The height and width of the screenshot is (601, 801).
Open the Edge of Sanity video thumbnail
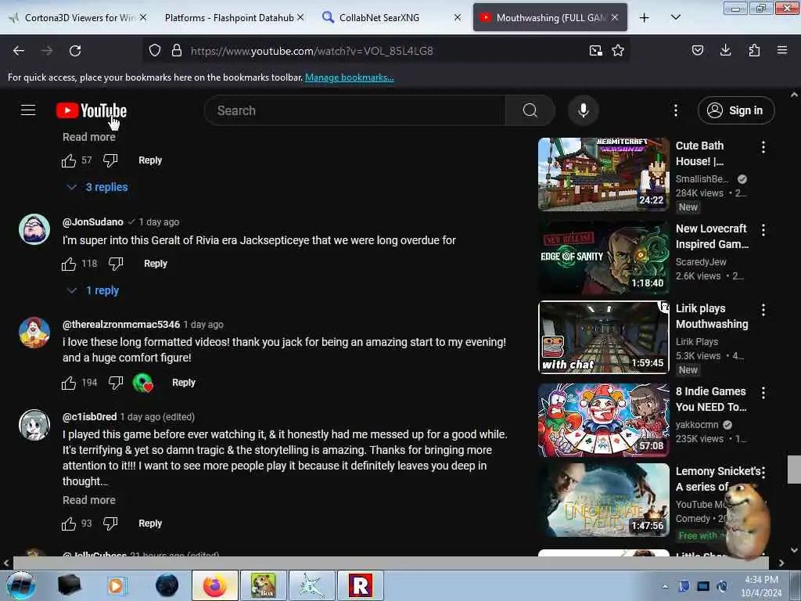[603, 257]
